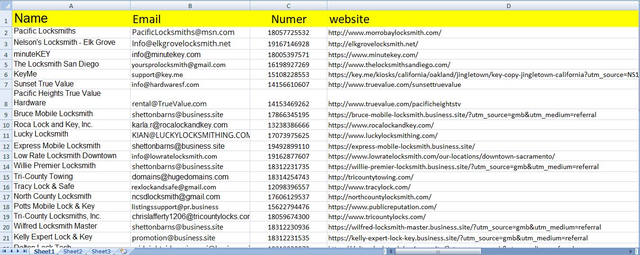Select email promotion@business.site
Viewport: 640px width, 255px height.
click(190, 238)
